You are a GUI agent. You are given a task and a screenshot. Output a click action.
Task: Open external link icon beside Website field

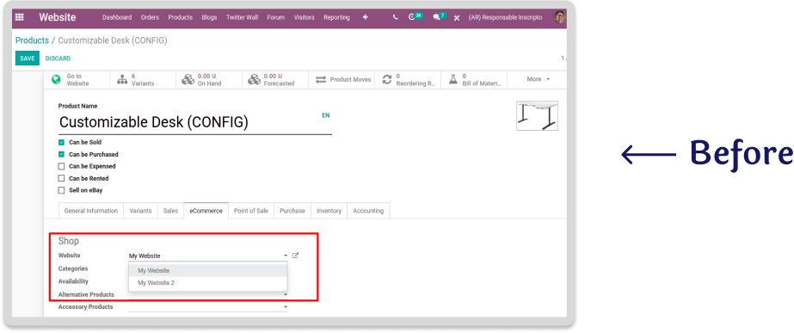click(x=296, y=256)
